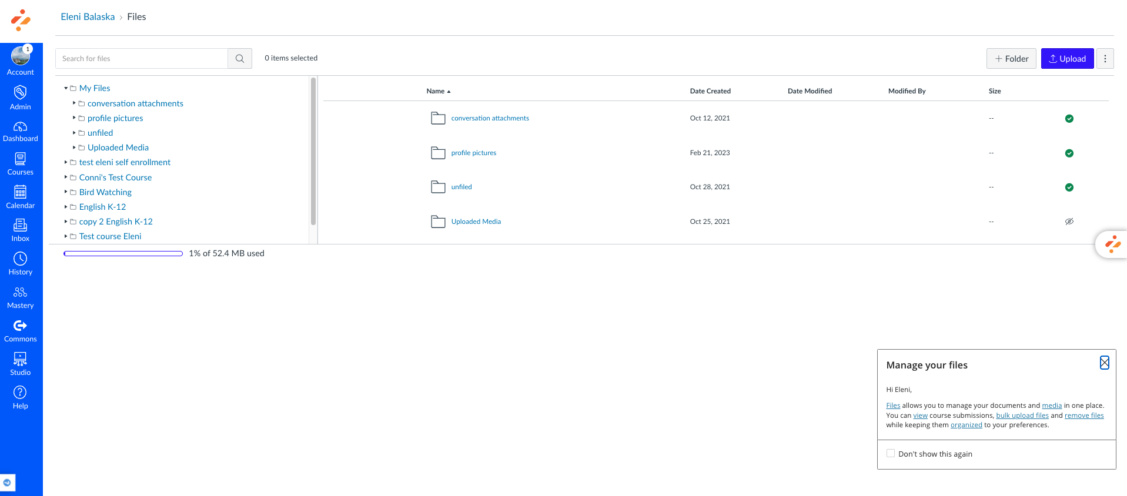Expand Bird Watching tree node
The image size is (1127, 496).
66,192
